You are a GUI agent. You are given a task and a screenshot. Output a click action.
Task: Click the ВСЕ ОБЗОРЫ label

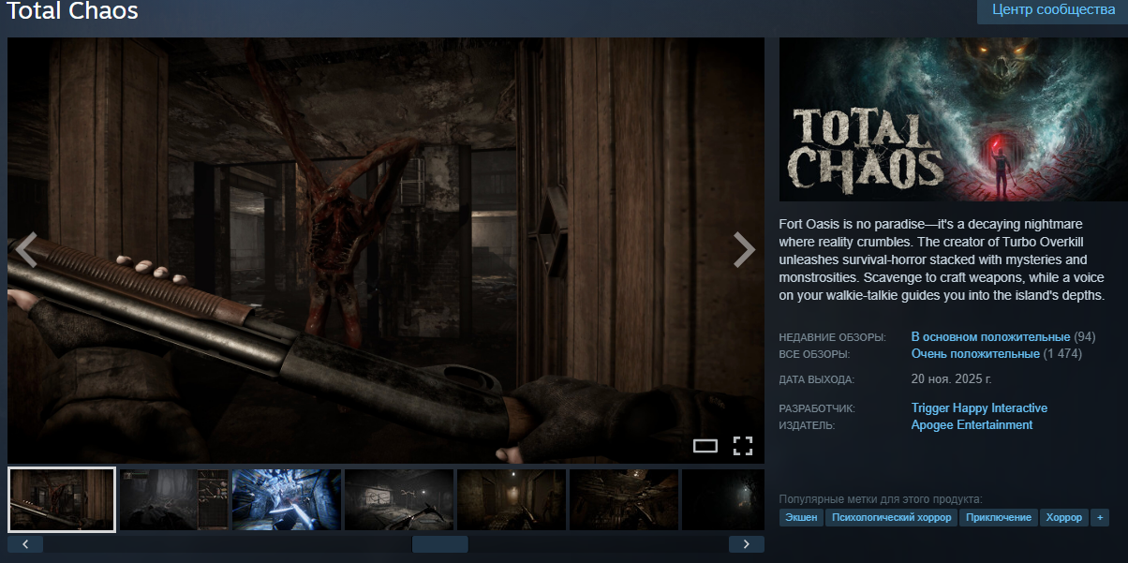[814, 354]
